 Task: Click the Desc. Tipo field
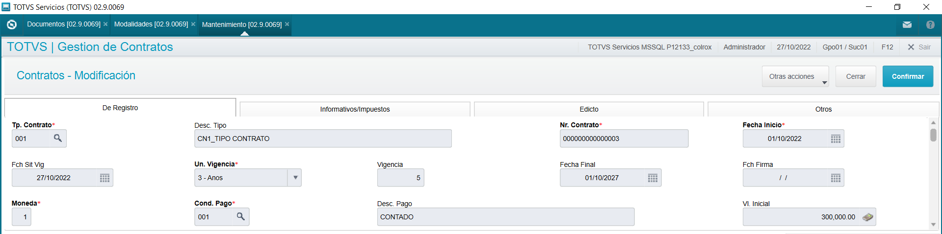click(323, 139)
